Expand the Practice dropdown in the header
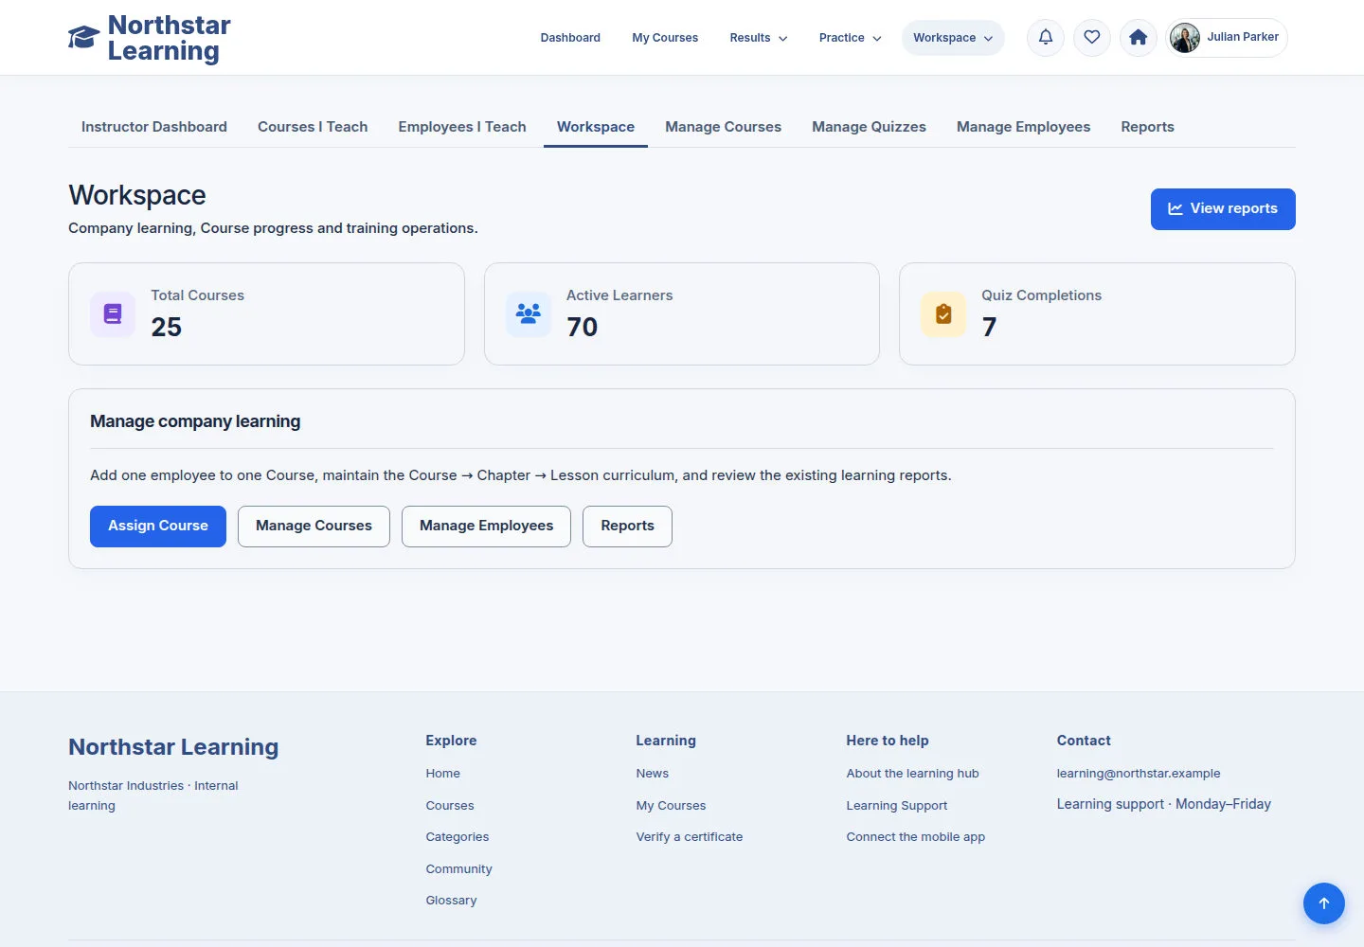The image size is (1364, 947). pos(851,38)
